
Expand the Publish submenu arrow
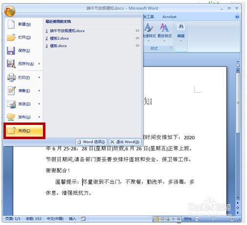39,117
